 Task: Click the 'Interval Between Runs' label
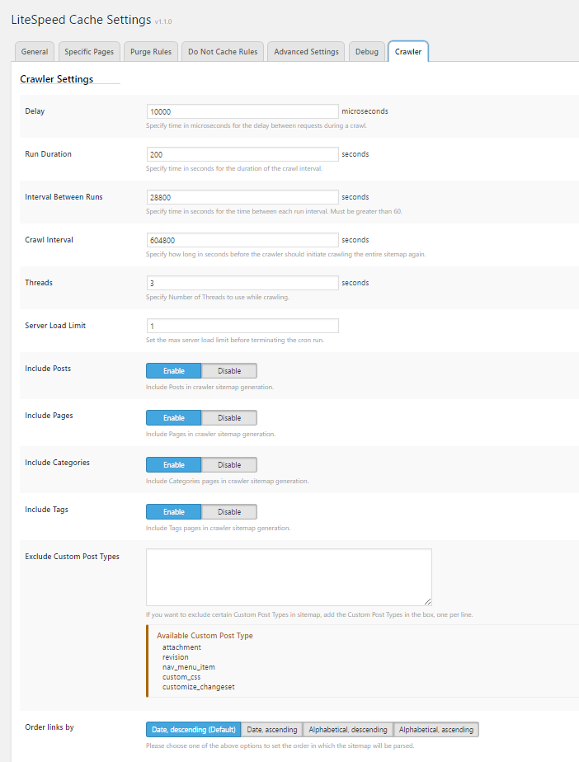[x=64, y=197]
